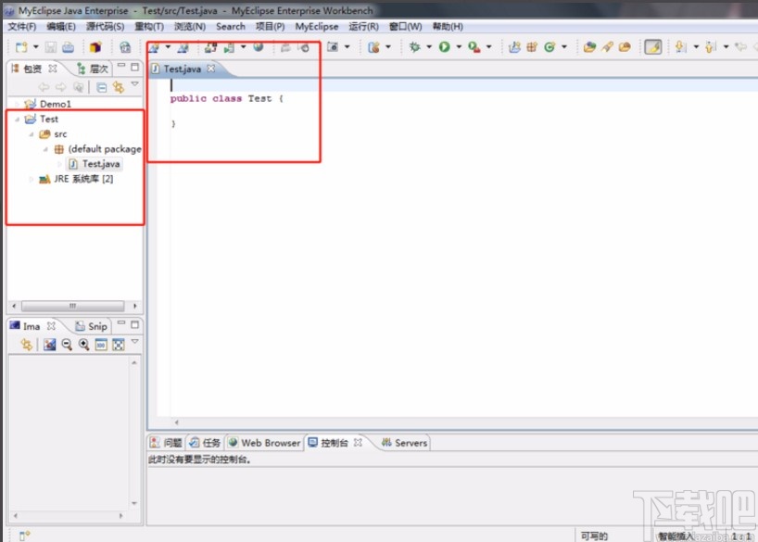
Task: Open the Run dropdown arrow
Action: 459,47
